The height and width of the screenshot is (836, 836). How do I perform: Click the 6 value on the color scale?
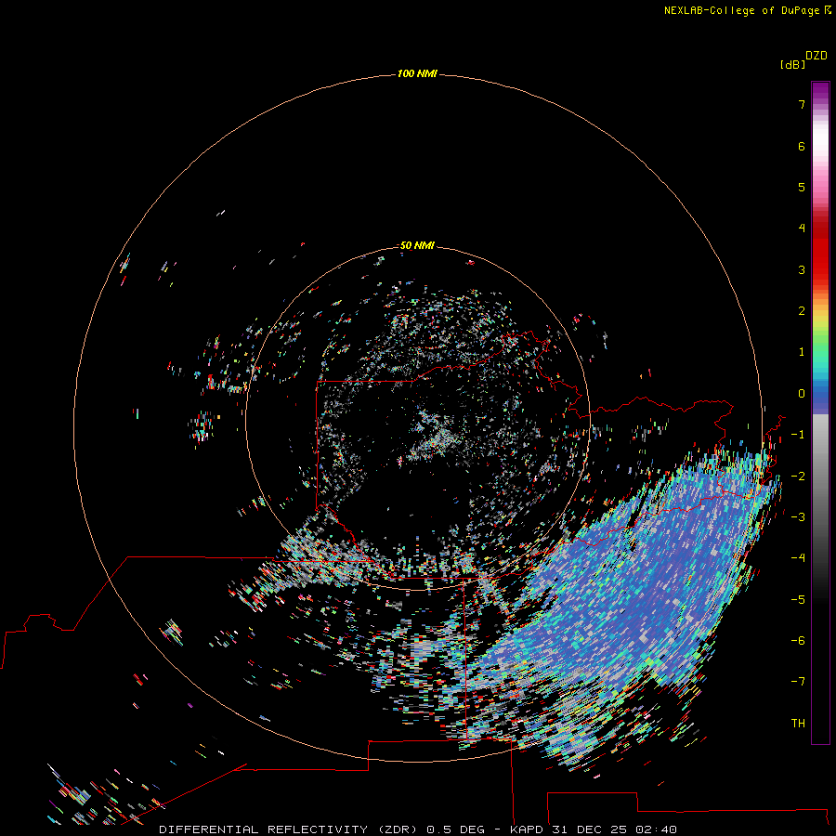(x=802, y=146)
